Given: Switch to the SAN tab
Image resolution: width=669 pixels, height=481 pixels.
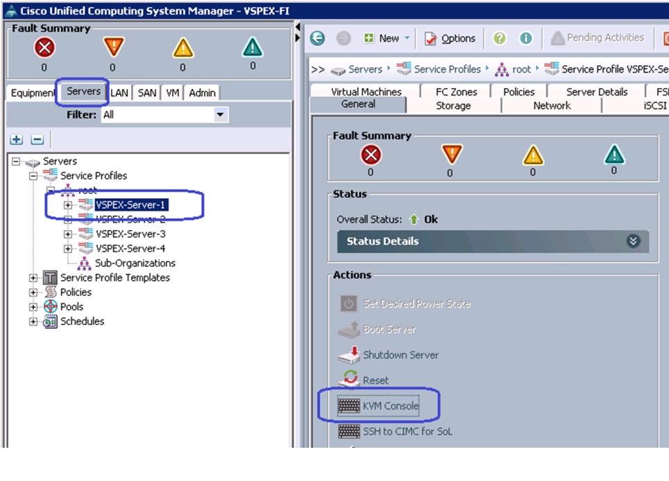Looking at the screenshot, I should (x=146, y=93).
